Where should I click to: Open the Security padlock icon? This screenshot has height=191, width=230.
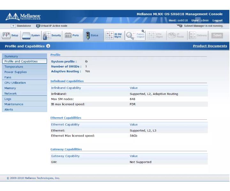(47, 36)
